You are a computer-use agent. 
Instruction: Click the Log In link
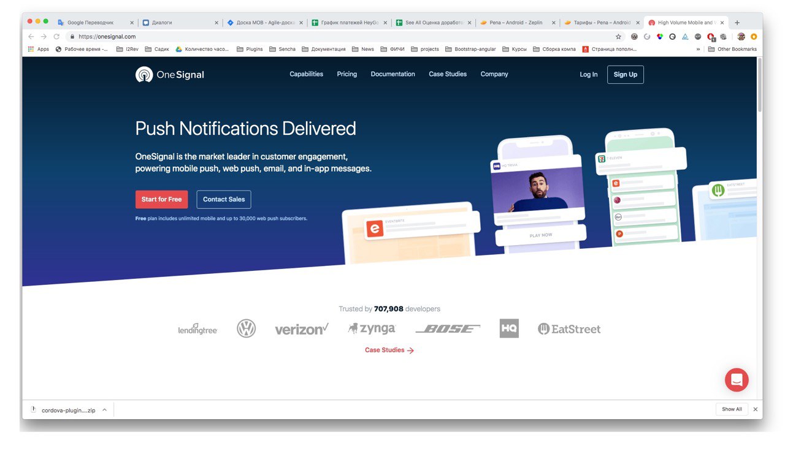click(589, 75)
